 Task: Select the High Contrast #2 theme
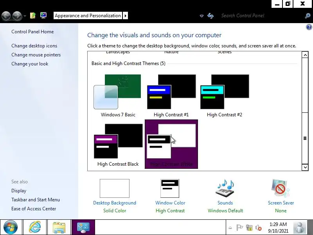pos(224,95)
